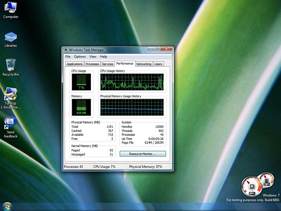281x211 pixels.
Task: Click the Page File value 624M / 2603M
Action: tap(154, 143)
